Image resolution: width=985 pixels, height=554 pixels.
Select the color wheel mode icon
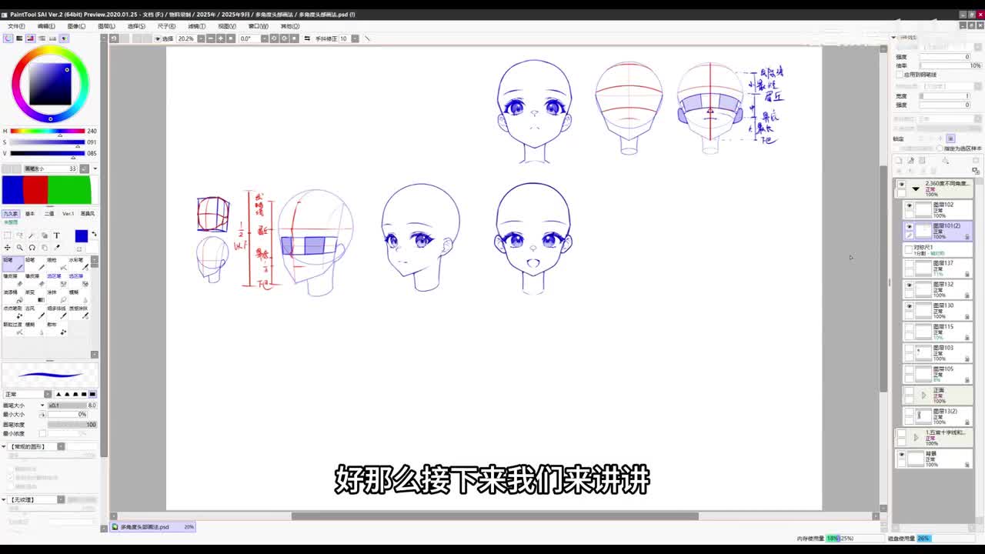(8, 38)
